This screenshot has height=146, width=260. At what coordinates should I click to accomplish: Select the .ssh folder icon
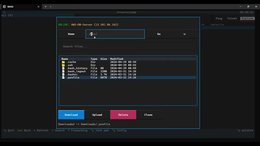[x=63, y=65]
